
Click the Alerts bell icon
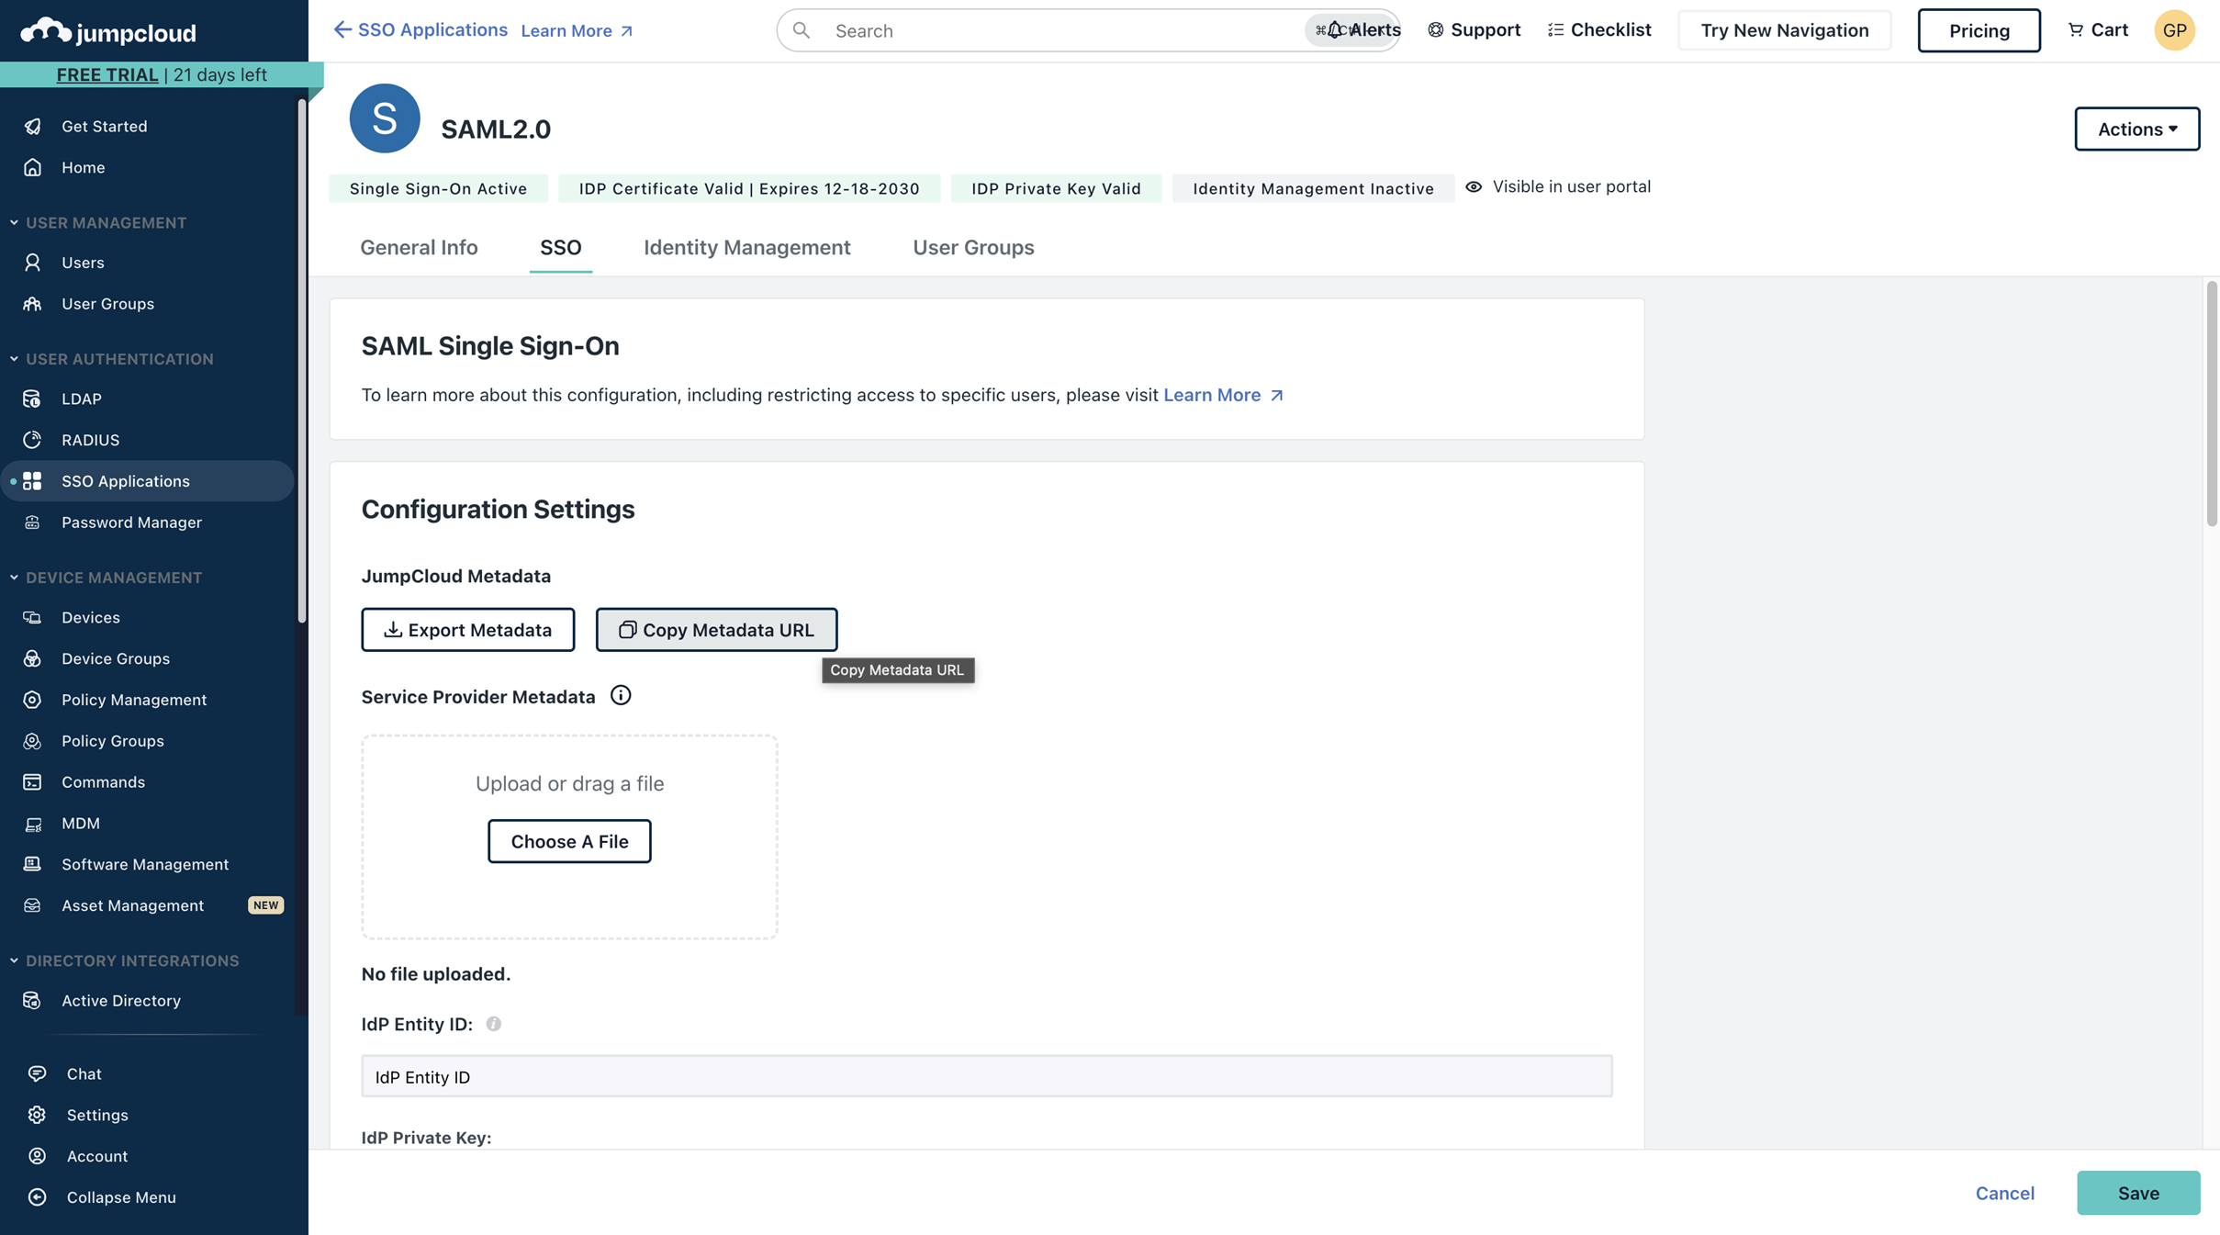(1335, 30)
